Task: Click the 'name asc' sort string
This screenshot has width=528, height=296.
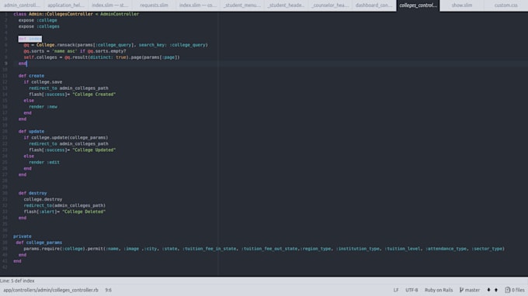Action: (x=64, y=51)
